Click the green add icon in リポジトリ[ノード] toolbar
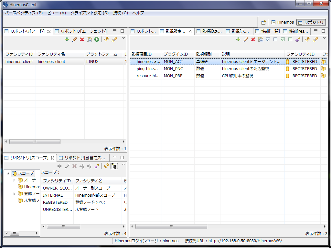The width and height of the screenshot is (331, 248). click(x=67, y=39)
